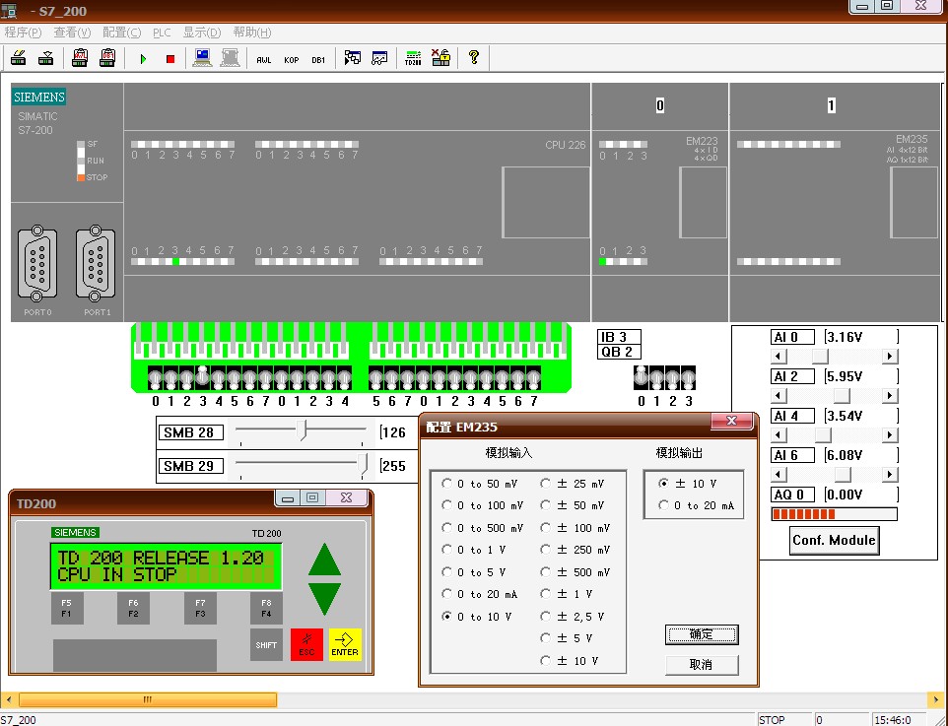Click the TD200 toolbar icon
The height and width of the screenshot is (726, 948).
click(x=413, y=58)
